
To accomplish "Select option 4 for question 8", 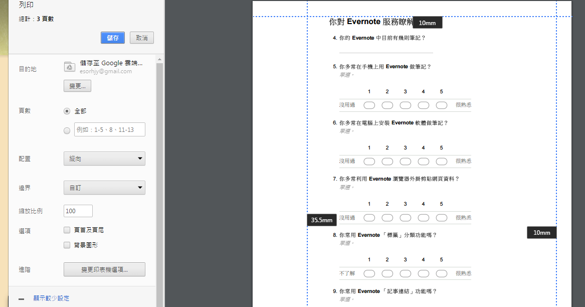I will [x=424, y=273].
